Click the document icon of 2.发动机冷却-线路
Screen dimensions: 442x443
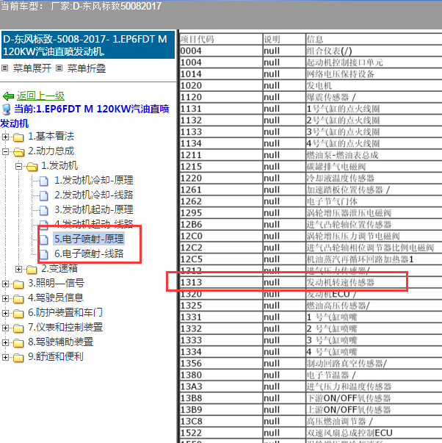tap(44, 195)
